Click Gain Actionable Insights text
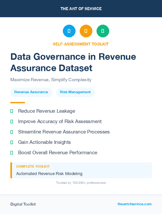162x214 pixels. [x=44, y=142]
